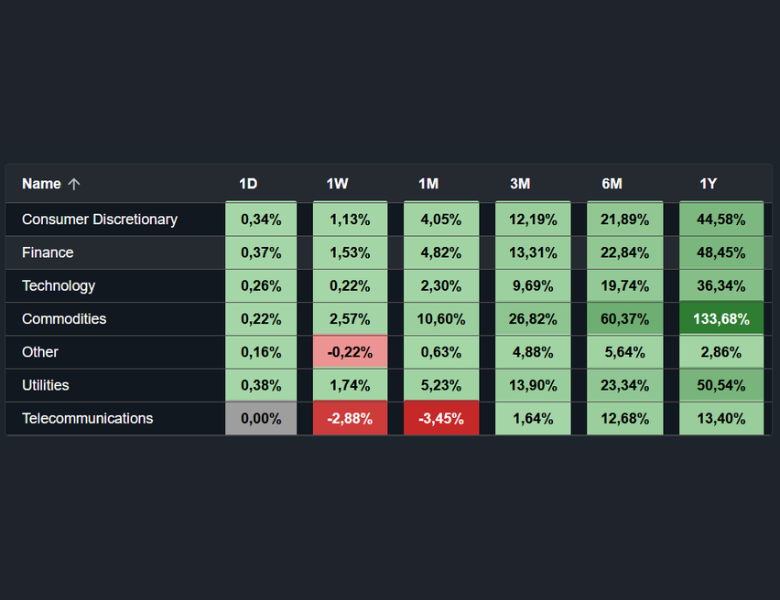Click the gray 0,00% cell for Telecommunications
The width and height of the screenshot is (780, 600).
pos(261,418)
